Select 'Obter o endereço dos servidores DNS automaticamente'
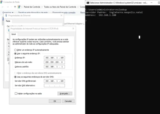This screenshot has height=114, width=160. (15, 73)
